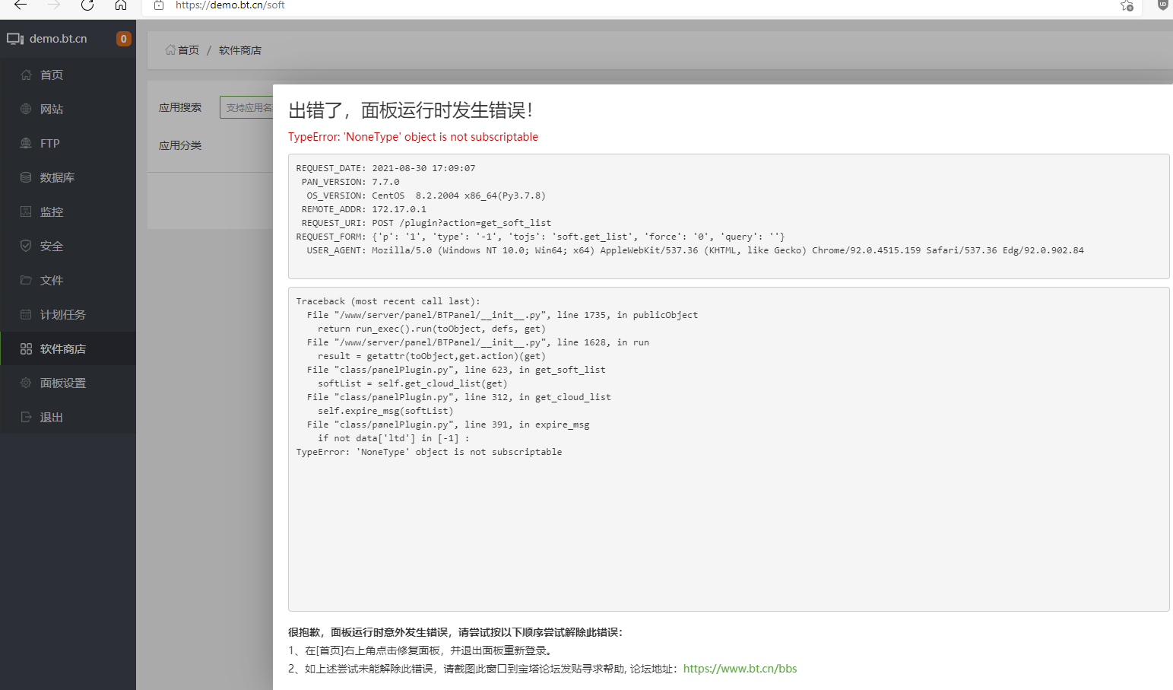This screenshot has height=690, width=1173.
Task: Click the error heading 出错了，面板运行时发生错误!
Action: click(x=411, y=110)
